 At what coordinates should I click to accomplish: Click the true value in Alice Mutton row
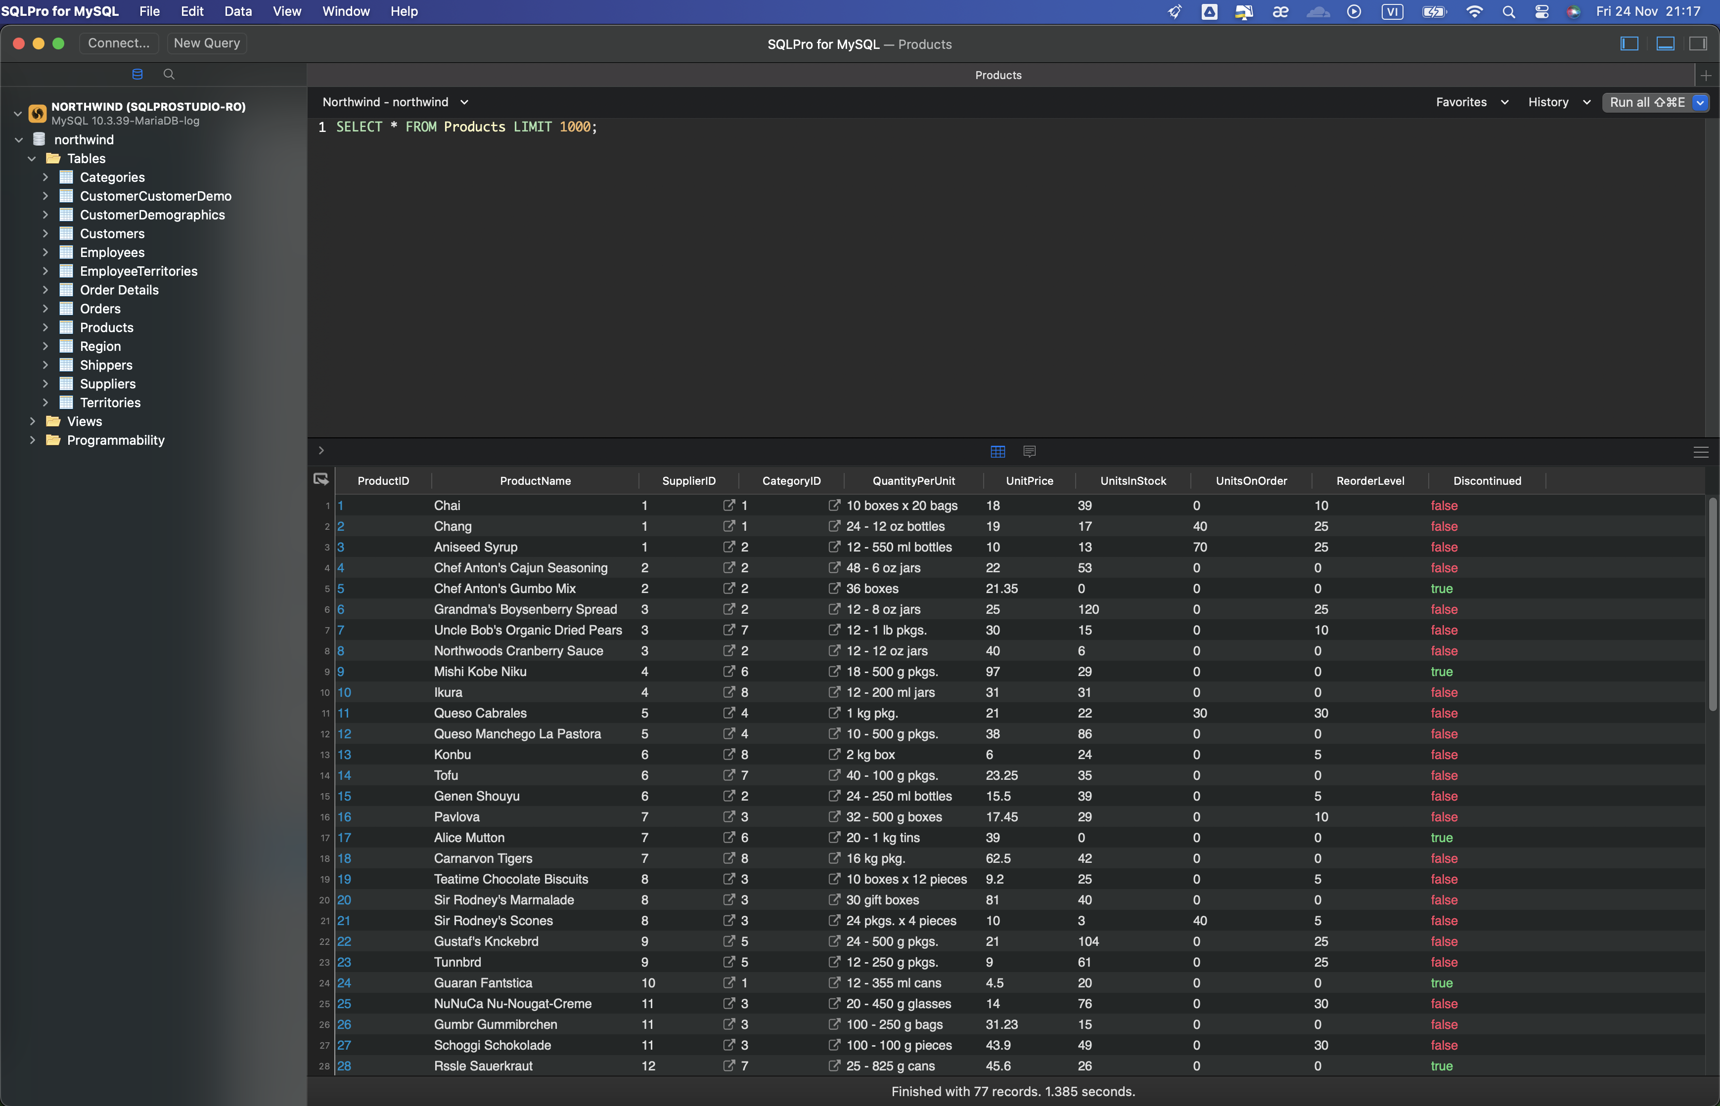(x=1441, y=837)
